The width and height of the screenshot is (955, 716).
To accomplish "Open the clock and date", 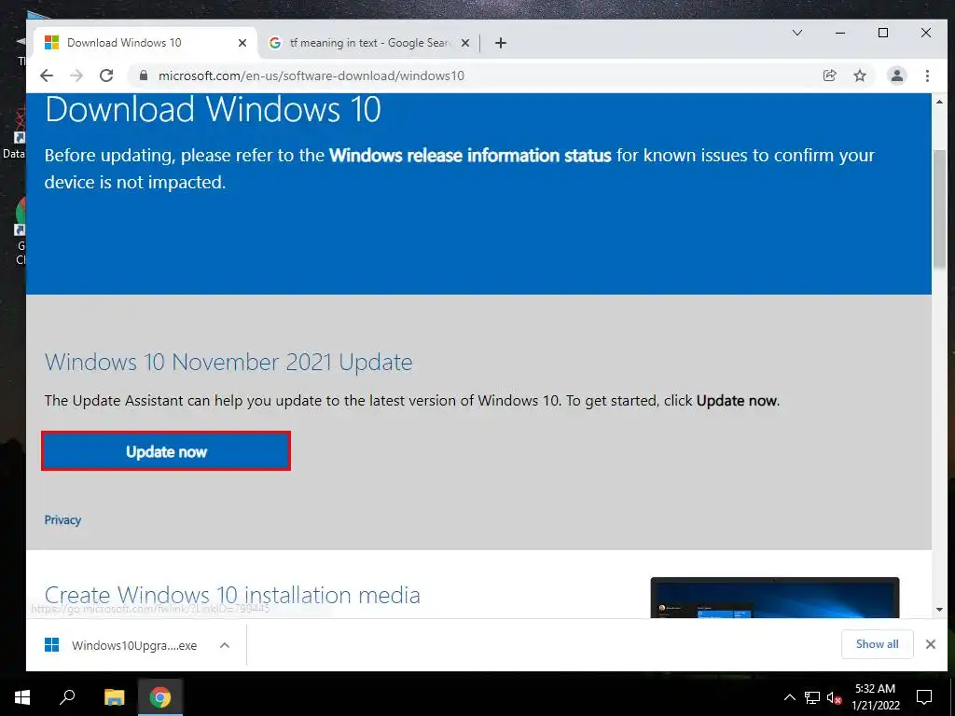I will 876,697.
